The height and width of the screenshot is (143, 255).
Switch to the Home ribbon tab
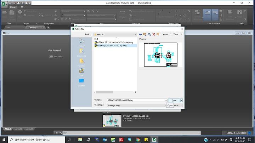[13, 7]
